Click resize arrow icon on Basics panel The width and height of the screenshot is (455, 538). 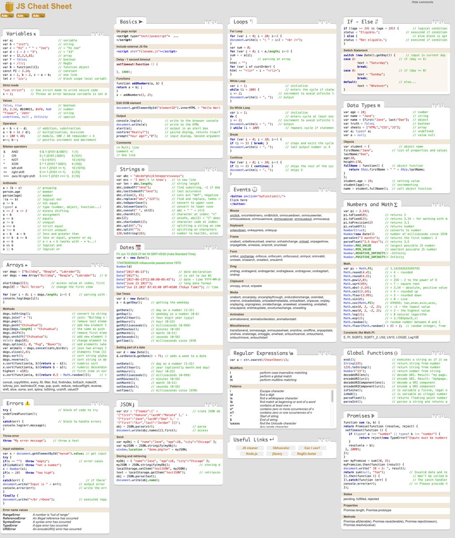tap(210, 22)
